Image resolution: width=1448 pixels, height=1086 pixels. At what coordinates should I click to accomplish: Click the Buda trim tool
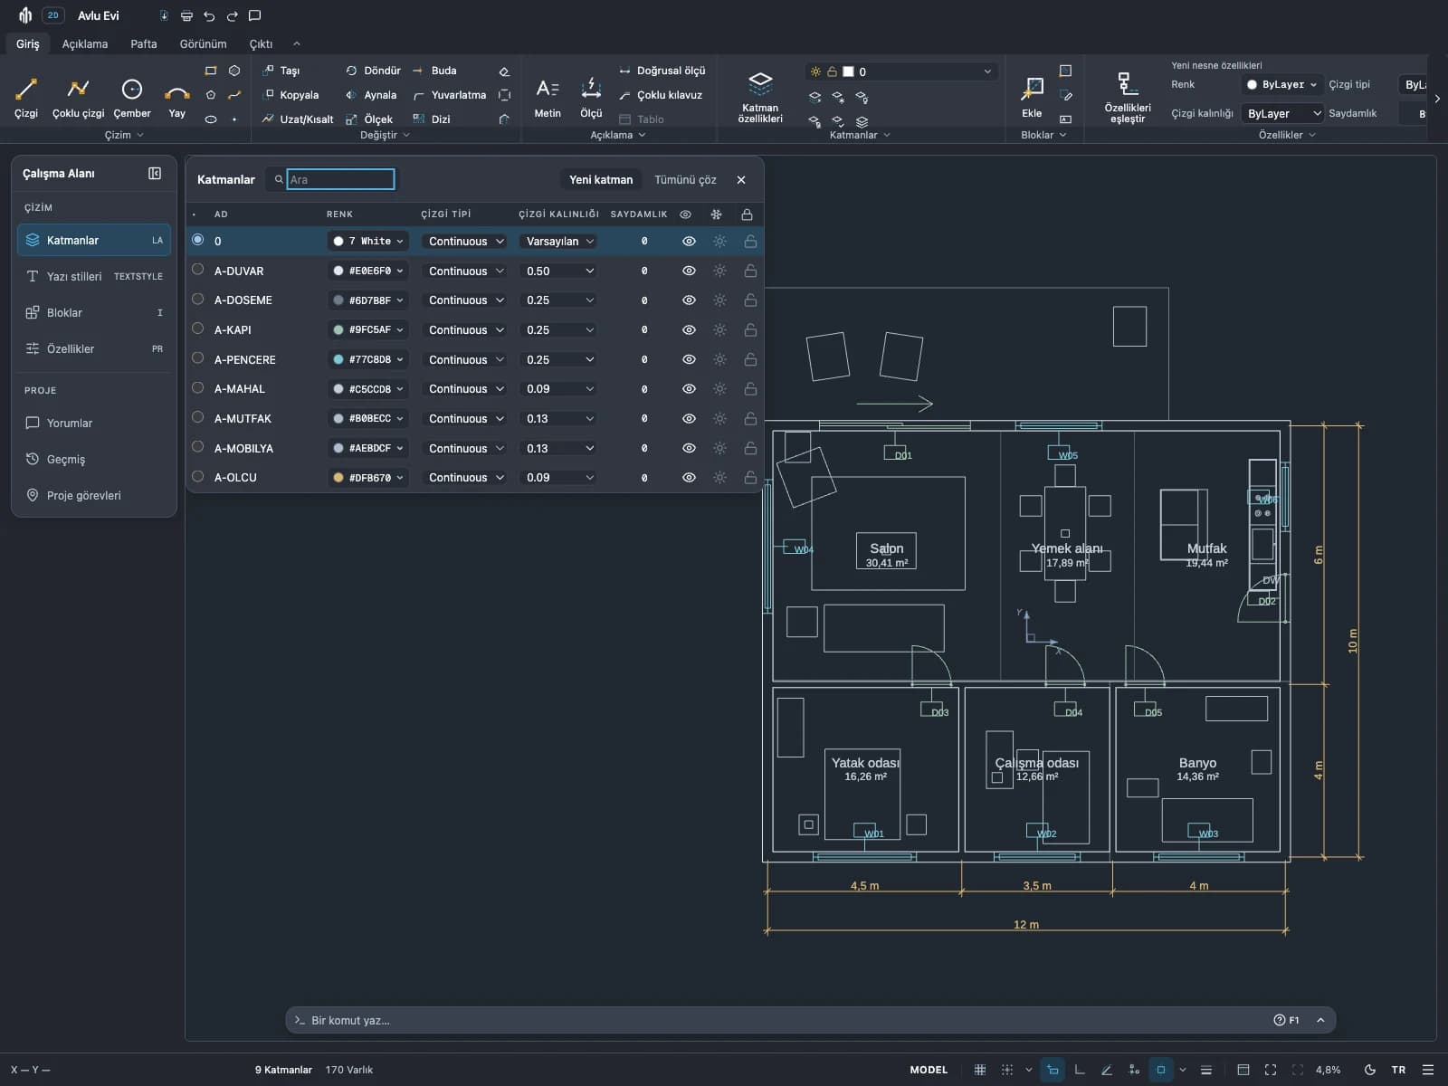(434, 71)
